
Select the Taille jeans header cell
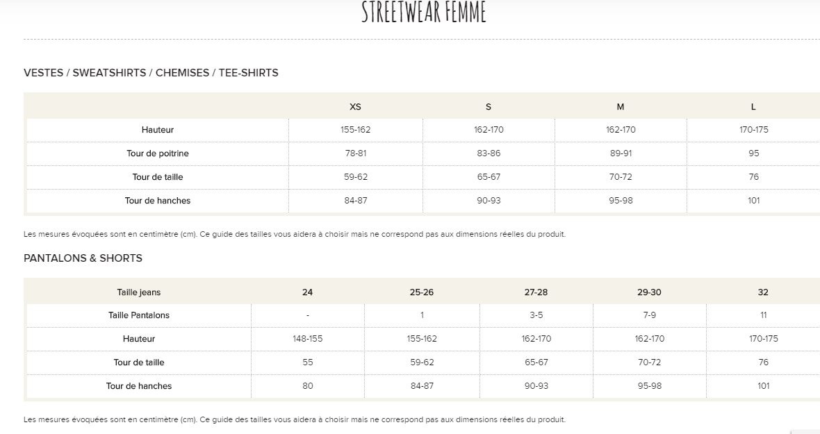pos(138,292)
